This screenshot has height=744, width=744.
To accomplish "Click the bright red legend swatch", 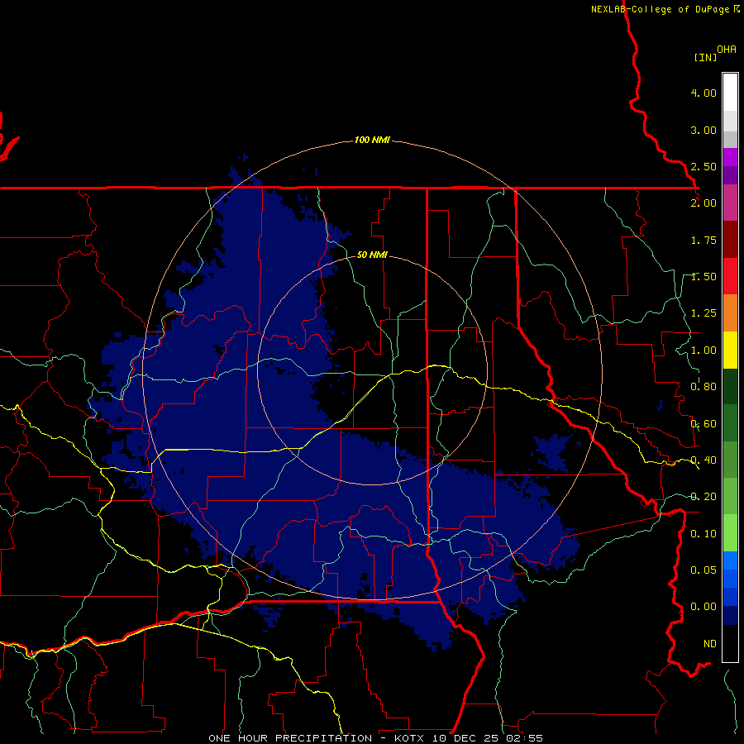I will [730, 276].
